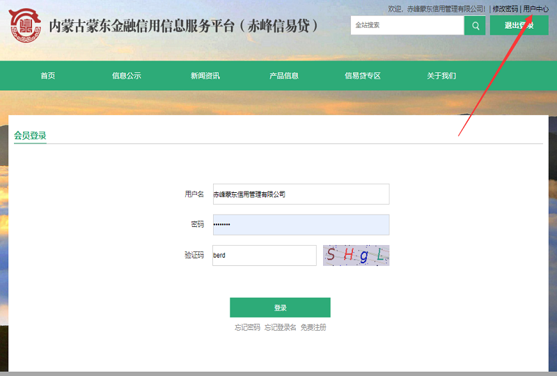Open the 忘记密码 link

pyautogui.click(x=247, y=327)
